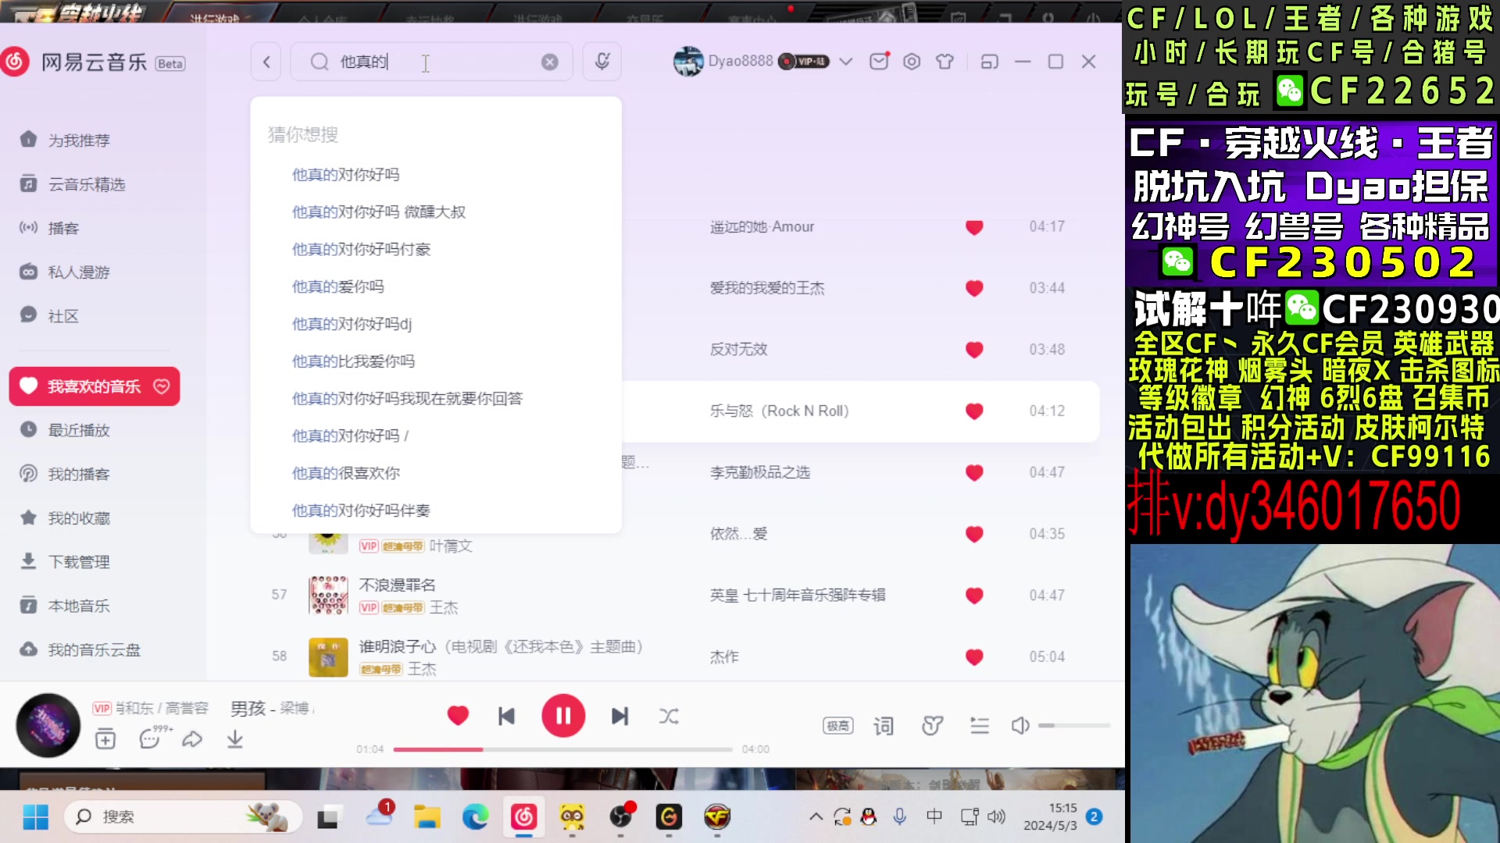Unlike the song 不浪漫罪名

tap(974, 596)
